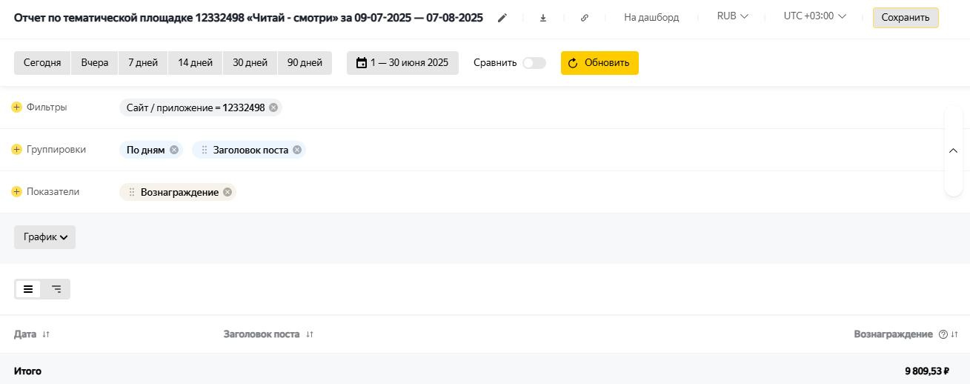Click the Фильтры label

point(47,107)
